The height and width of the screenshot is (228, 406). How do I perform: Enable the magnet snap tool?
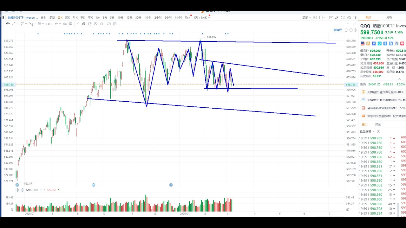(84, 24)
